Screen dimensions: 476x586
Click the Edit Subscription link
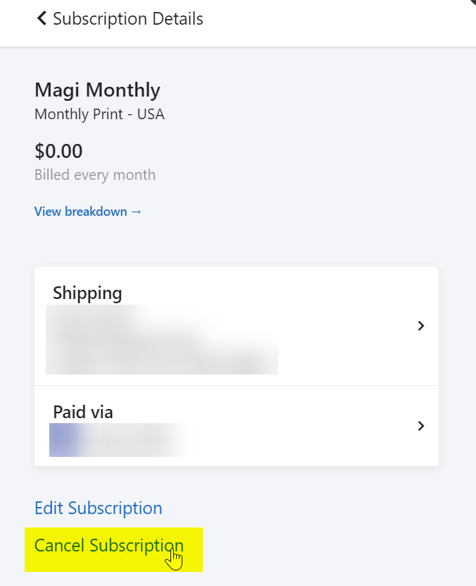98,508
